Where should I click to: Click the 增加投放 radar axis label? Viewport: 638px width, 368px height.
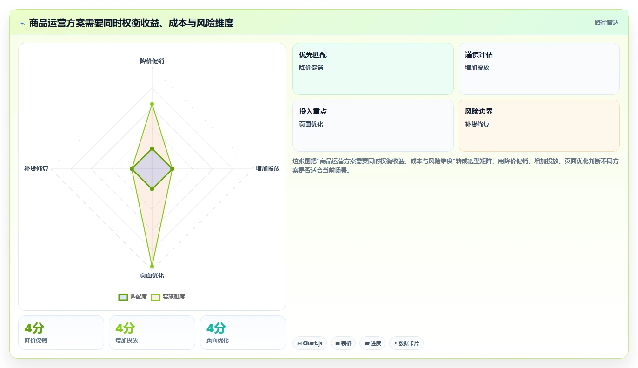tap(268, 168)
